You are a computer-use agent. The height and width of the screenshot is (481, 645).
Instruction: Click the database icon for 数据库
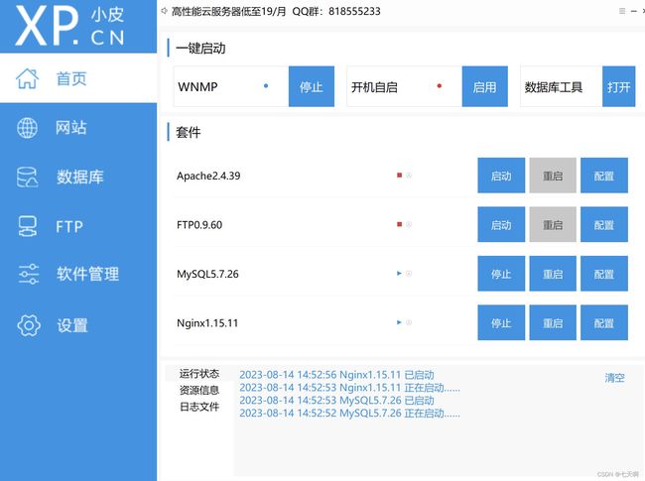pyautogui.click(x=29, y=178)
